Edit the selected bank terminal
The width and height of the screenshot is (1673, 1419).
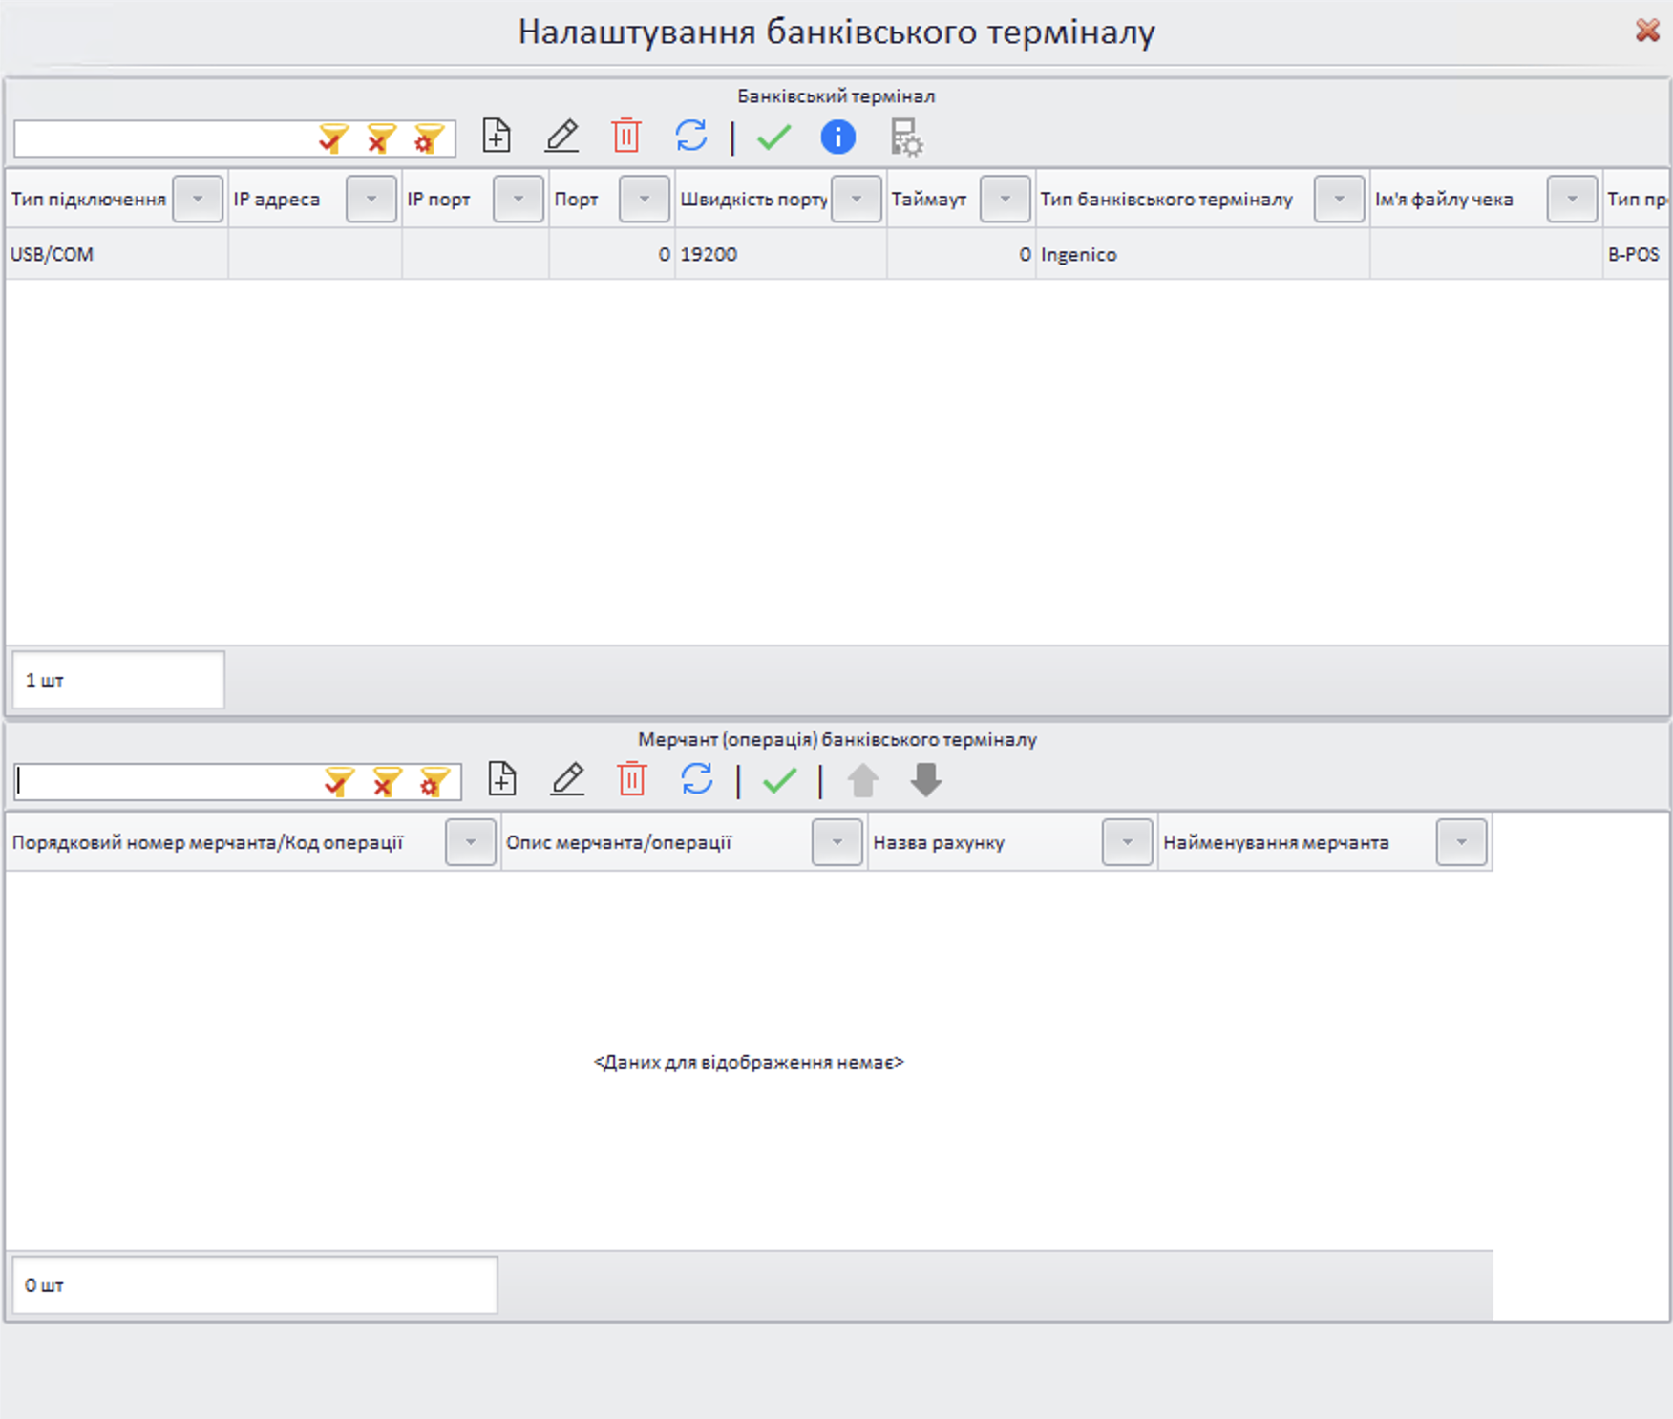(561, 137)
